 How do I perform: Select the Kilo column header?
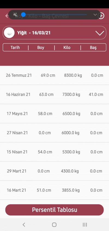67,48
